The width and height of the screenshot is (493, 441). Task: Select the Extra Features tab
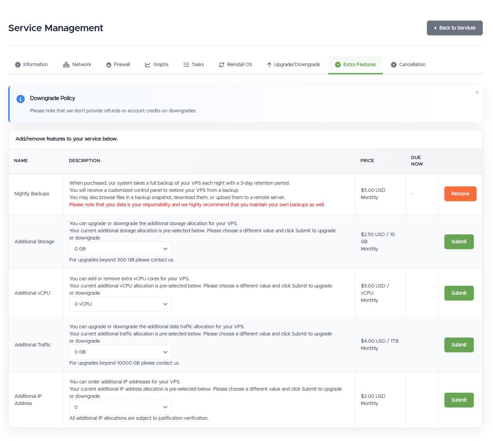point(355,65)
